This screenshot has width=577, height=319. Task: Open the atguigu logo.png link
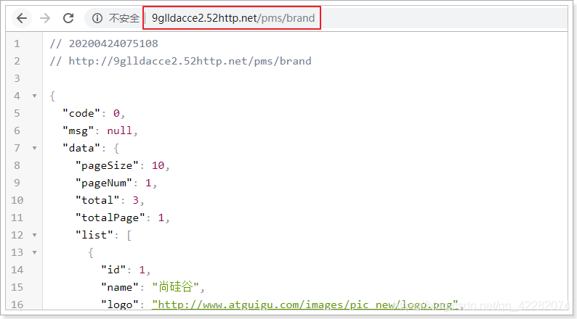(x=305, y=304)
